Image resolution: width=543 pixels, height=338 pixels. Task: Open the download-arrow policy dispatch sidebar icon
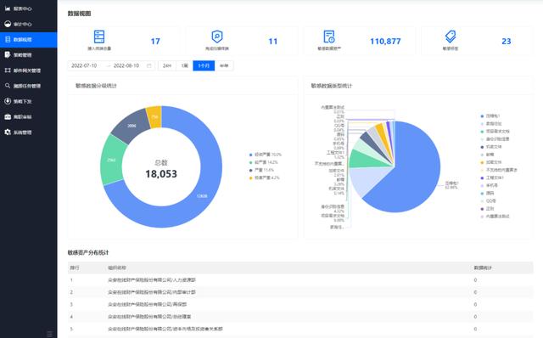point(8,101)
